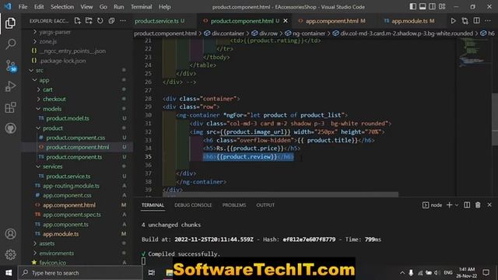Open the Help menu
Image resolution: width=498 pixels, height=280 pixels.
164,7
